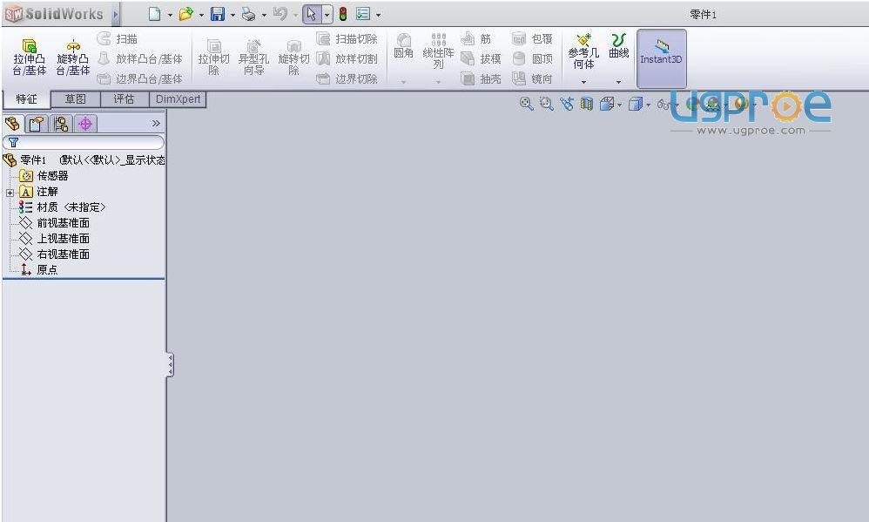Click the 拉伸凸台/基体 extrude boss tool
This screenshot has width=869, height=522.
coord(29,58)
